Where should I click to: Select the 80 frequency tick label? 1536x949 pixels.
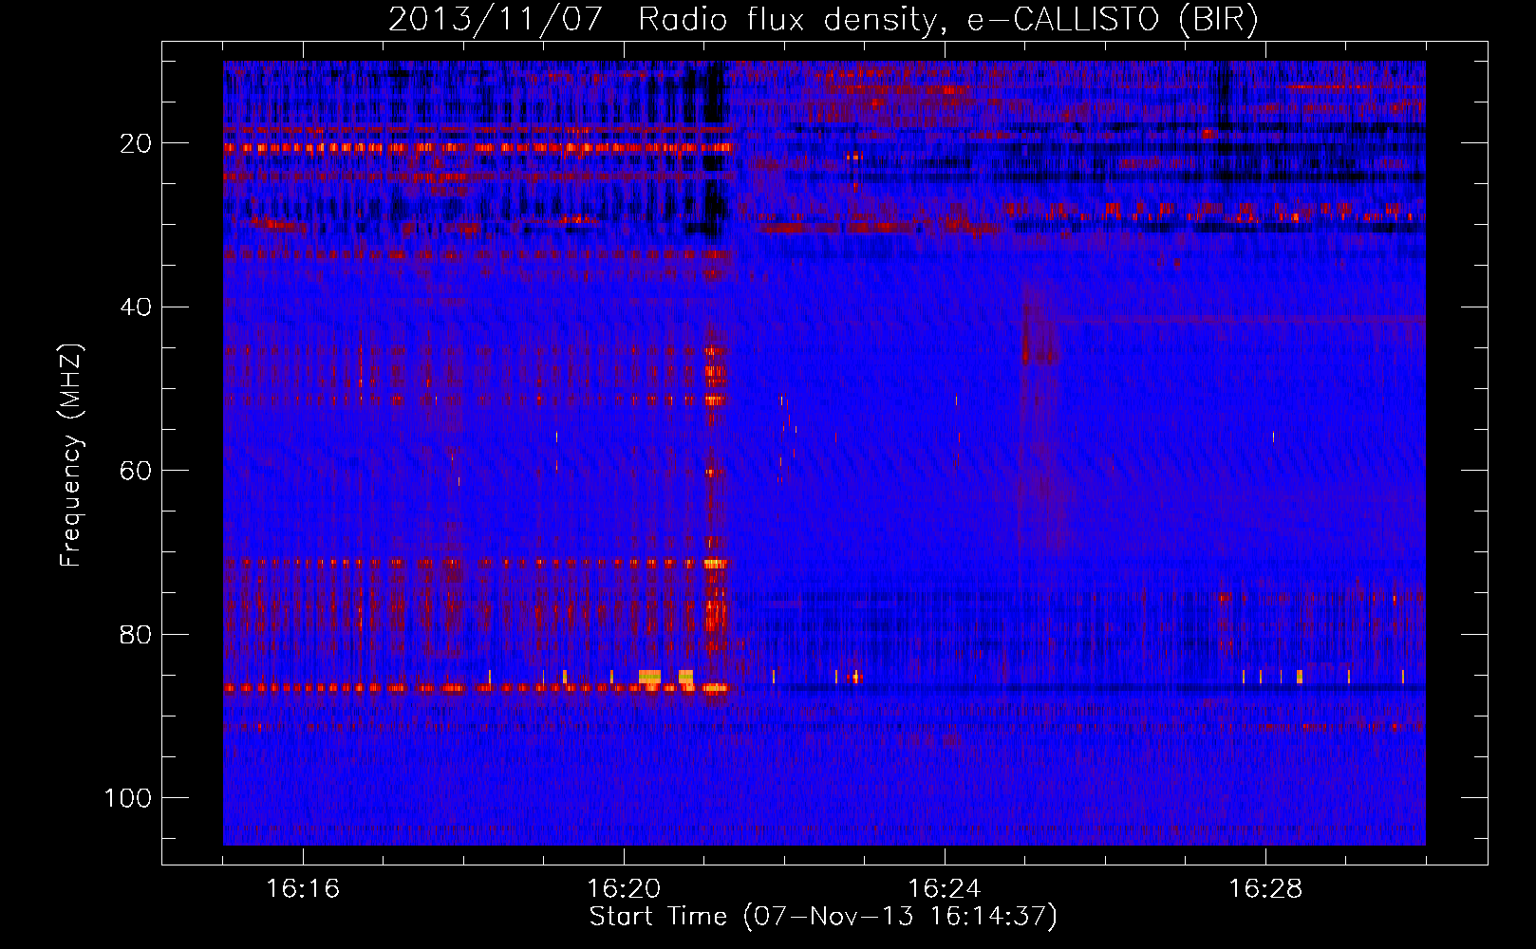[137, 634]
